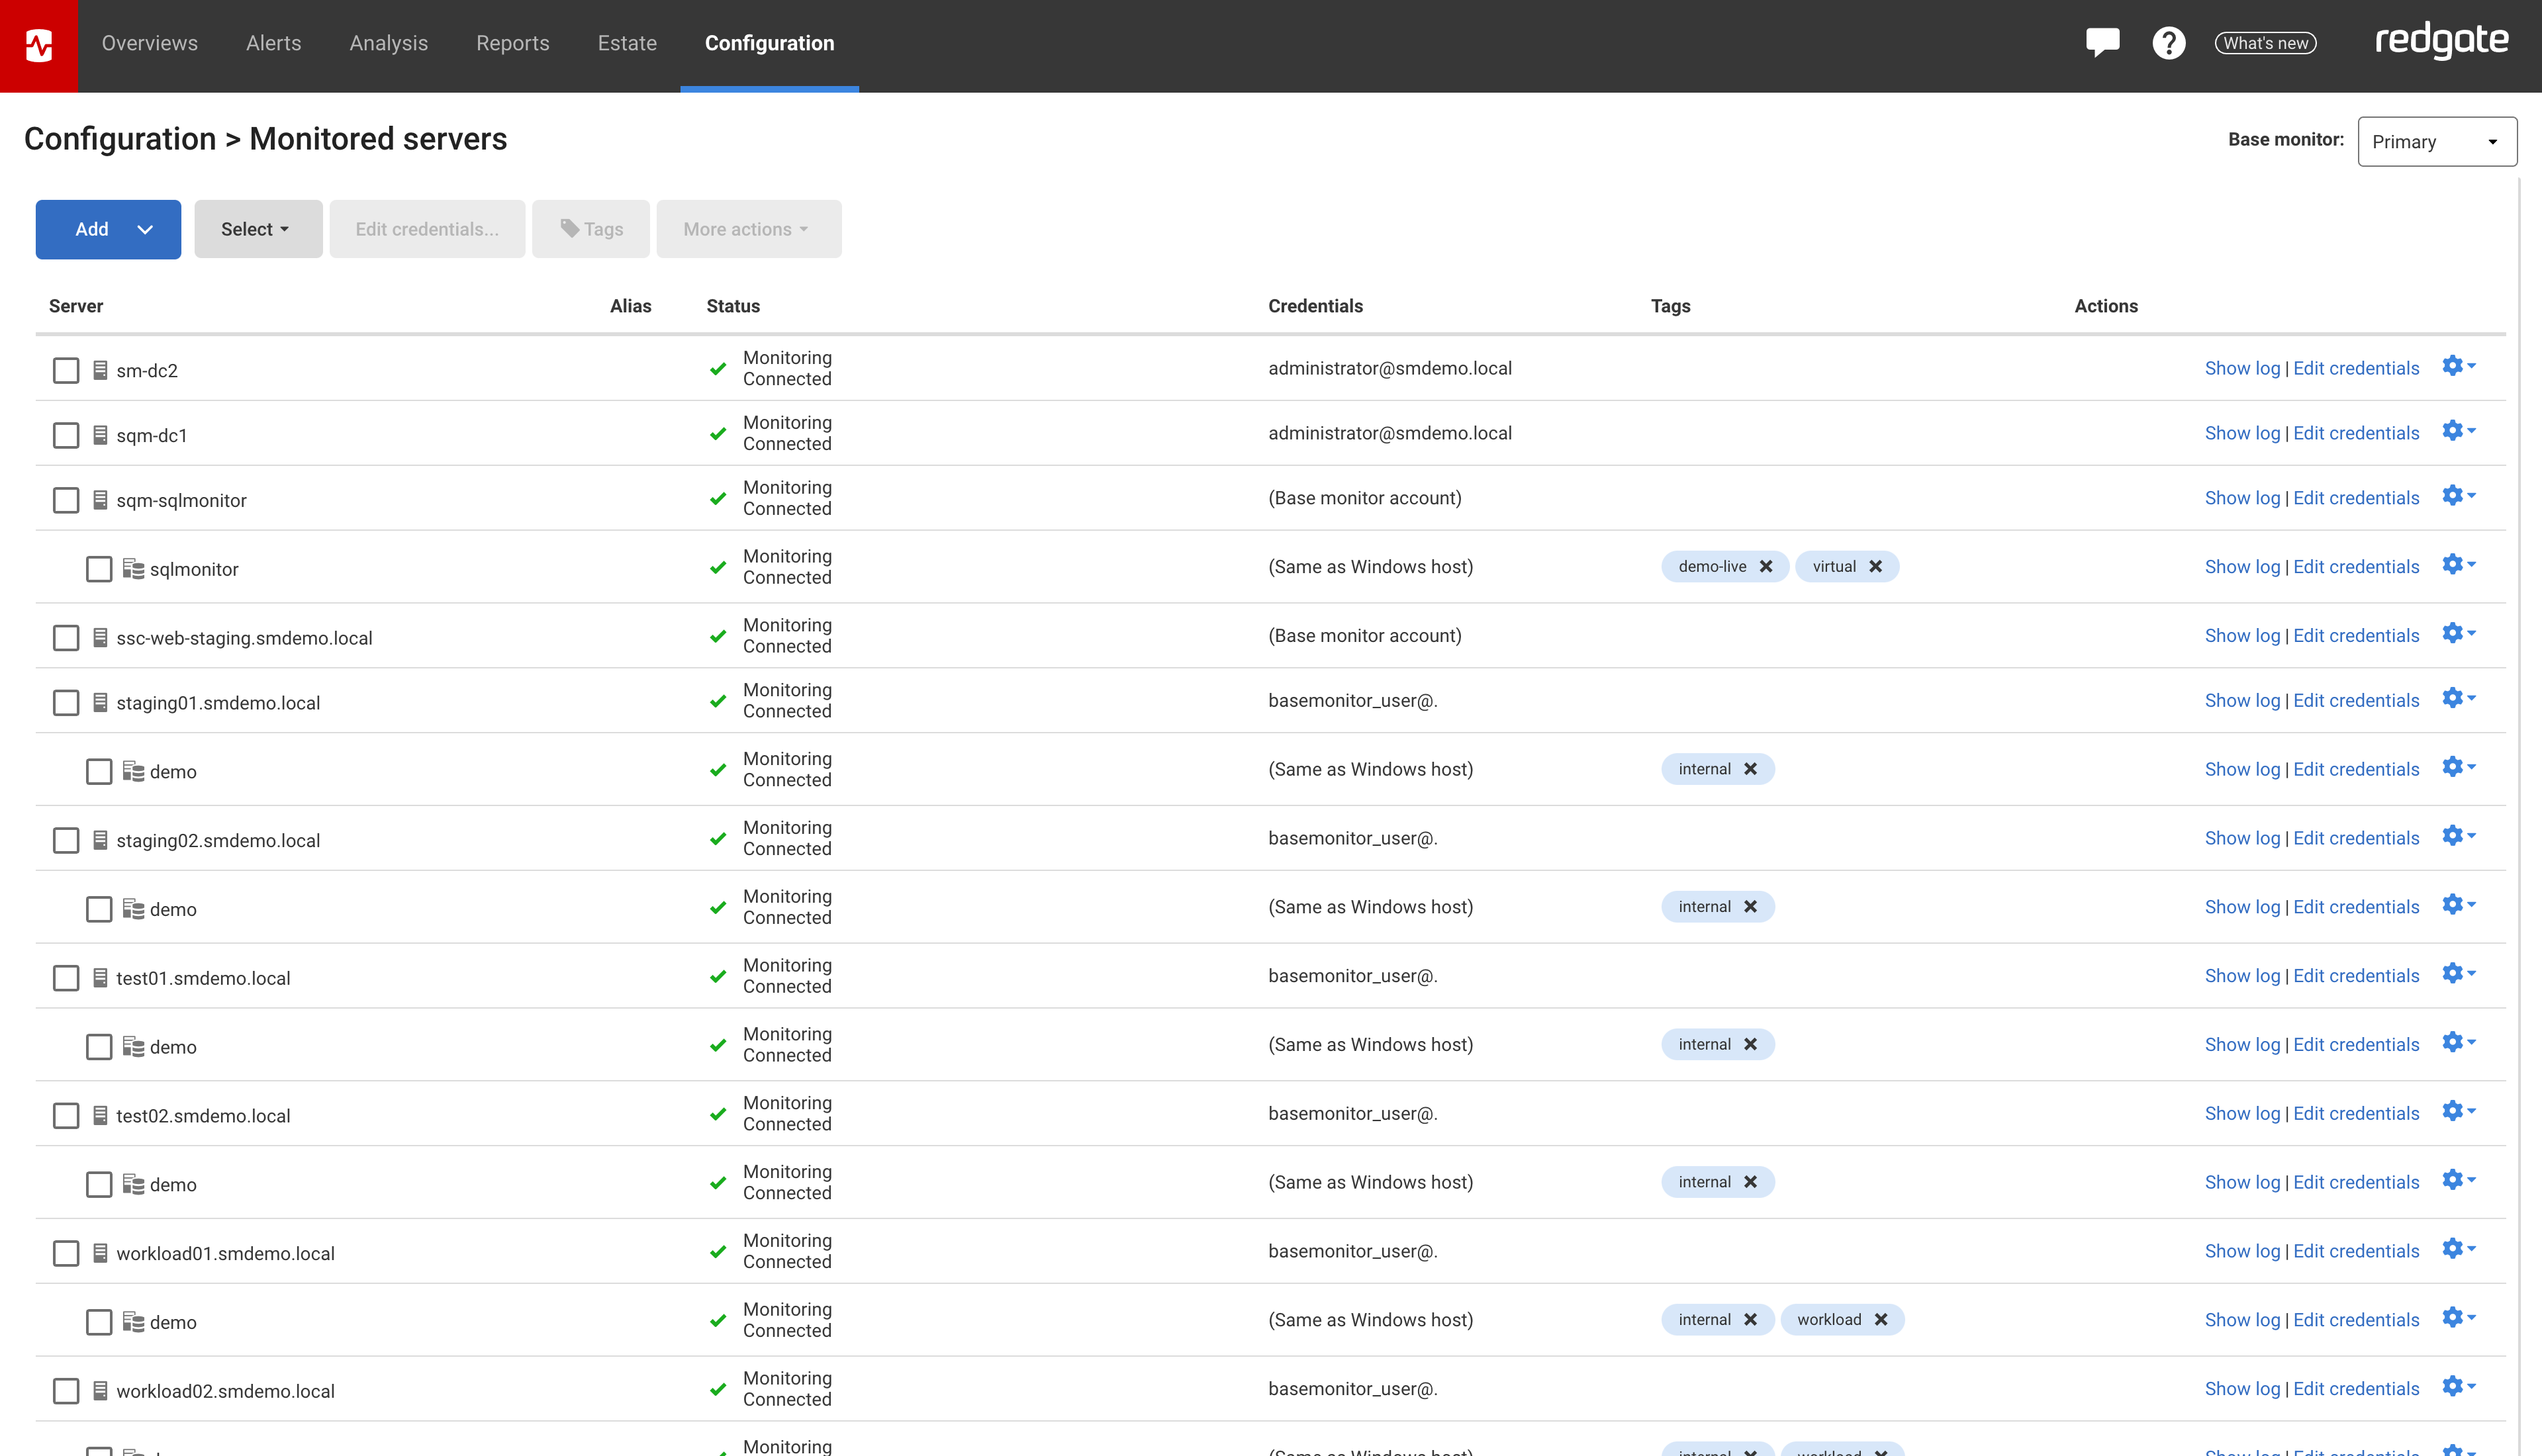Click the server icon next to sqm-sqlmonitor
The height and width of the screenshot is (1456, 2542).
pyautogui.click(x=100, y=499)
